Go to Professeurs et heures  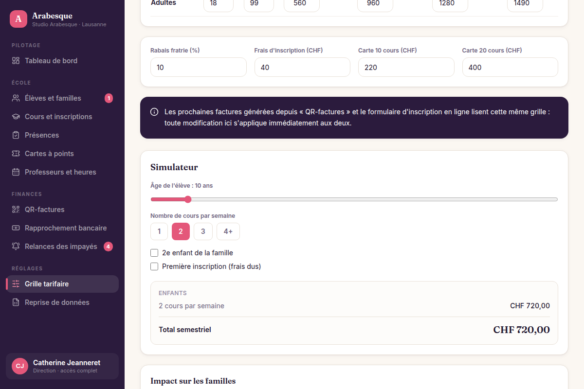click(x=62, y=172)
